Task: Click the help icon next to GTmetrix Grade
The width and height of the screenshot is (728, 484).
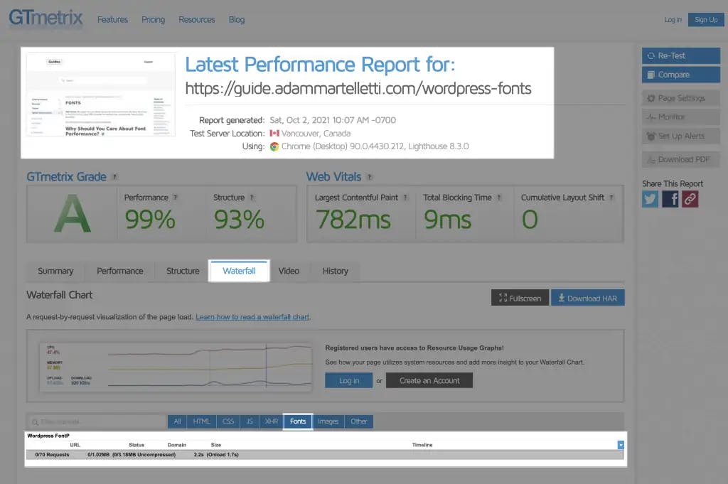Action: pos(114,177)
